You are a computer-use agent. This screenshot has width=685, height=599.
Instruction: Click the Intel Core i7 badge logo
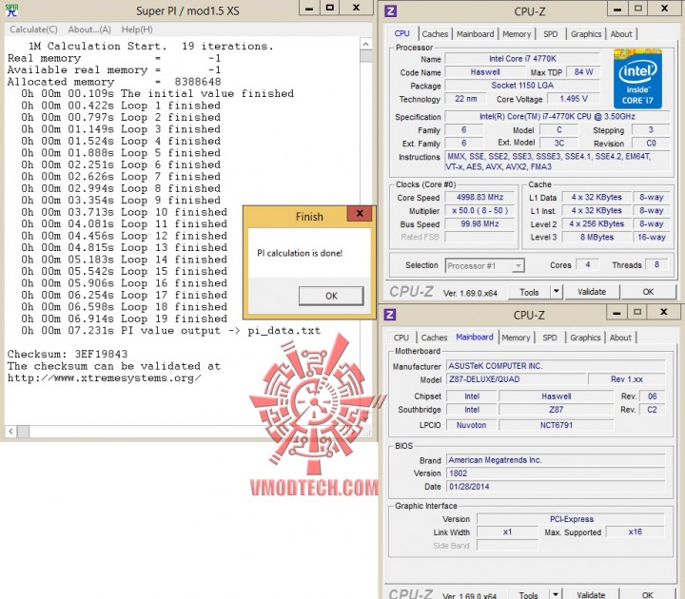pyautogui.click(x=637, y=80)
